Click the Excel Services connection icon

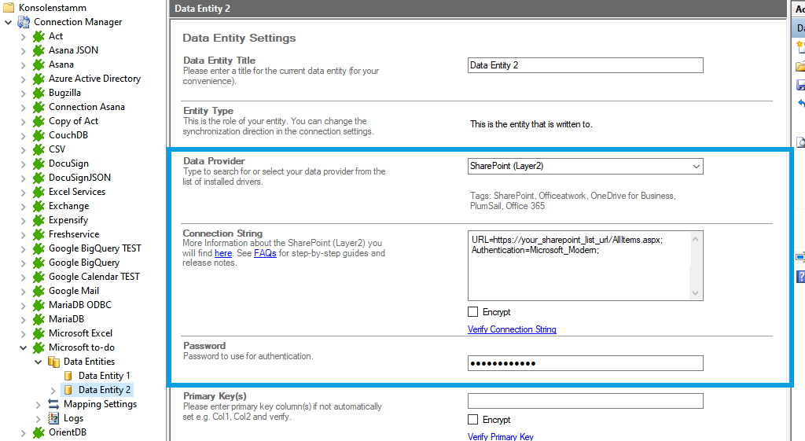click(39, 192)
